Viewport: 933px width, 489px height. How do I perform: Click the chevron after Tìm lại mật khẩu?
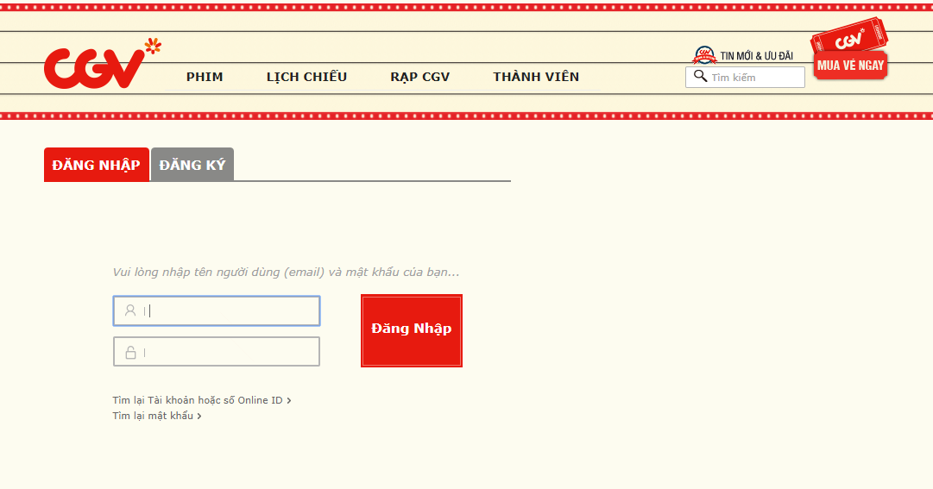tap(199, 417)
